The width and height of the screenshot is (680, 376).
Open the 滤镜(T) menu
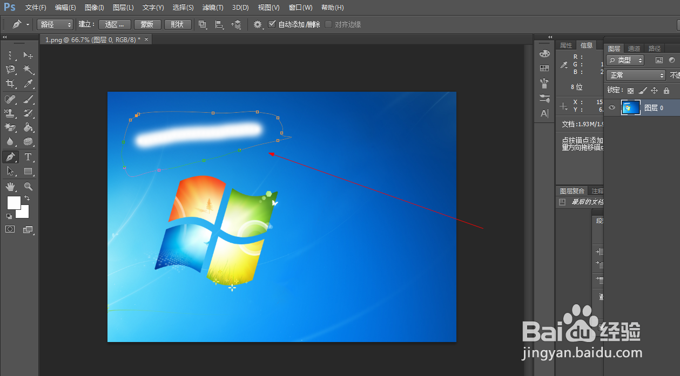pyautogui.click(x=212, y=8)
